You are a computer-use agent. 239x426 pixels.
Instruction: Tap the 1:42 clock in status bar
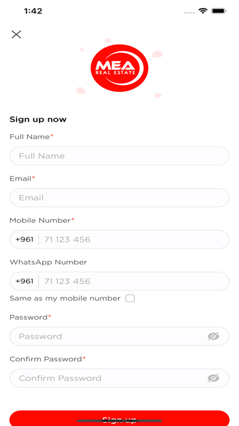(33, 11)
